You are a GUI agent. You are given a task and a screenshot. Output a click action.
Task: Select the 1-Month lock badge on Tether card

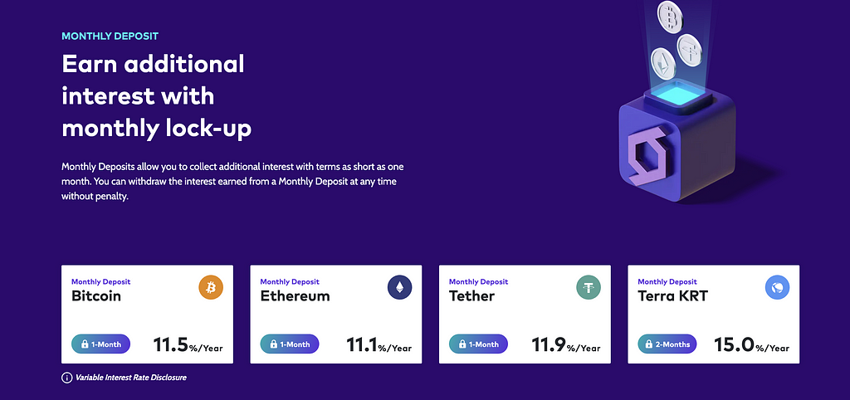(478, 344)
